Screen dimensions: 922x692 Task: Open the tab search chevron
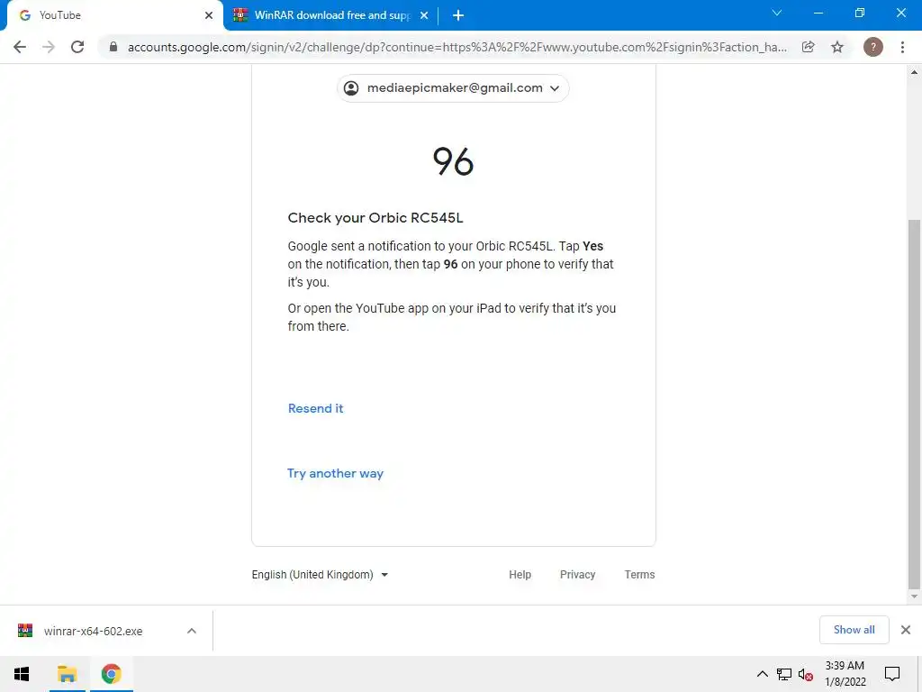[777, 13]
